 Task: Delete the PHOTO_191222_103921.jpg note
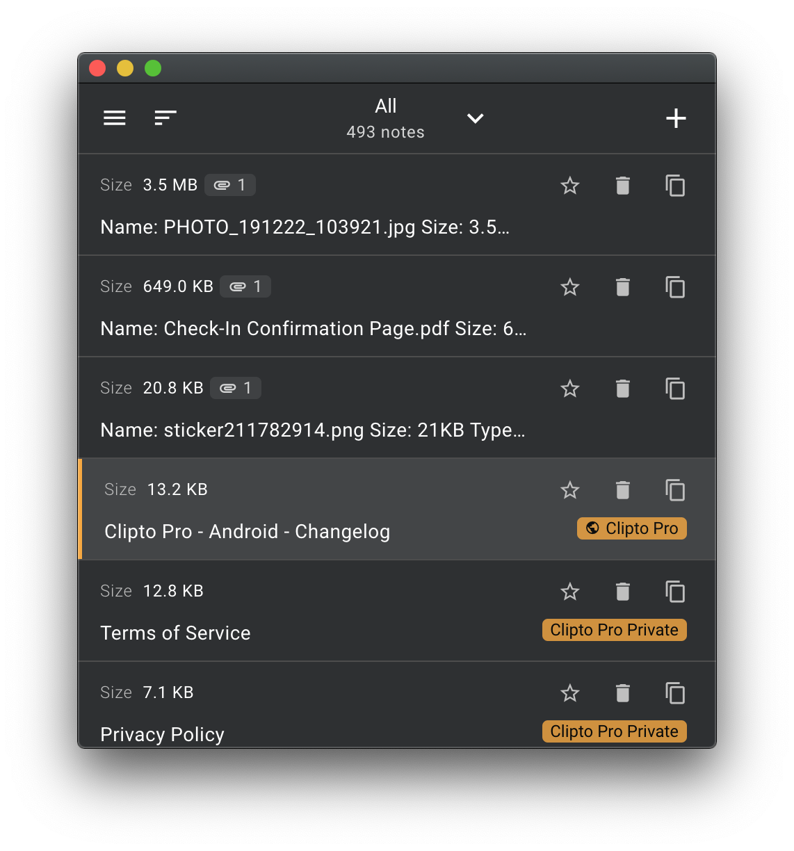(x=623, y=186)
